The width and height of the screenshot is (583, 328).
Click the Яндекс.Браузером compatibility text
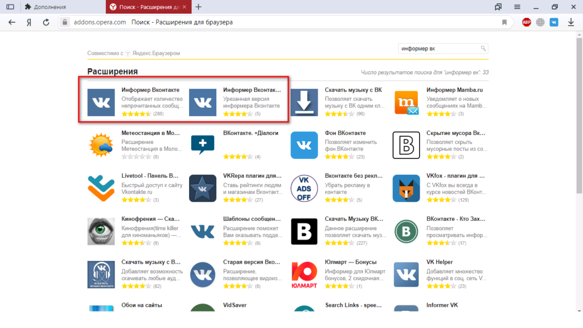(156, 53)
